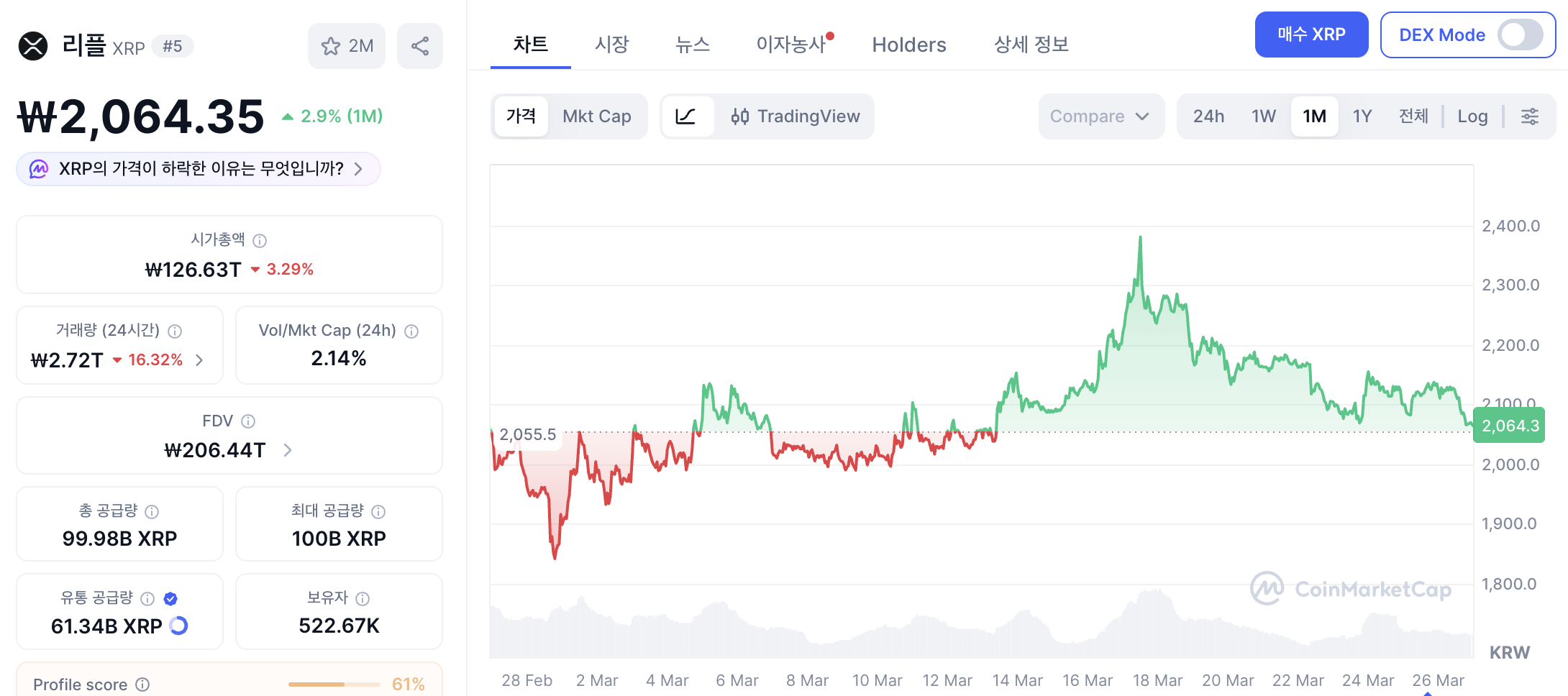Open the 뉴스 tab
Image resolution: width=1568 pixels, height=696 pixels.
[x=693, y=45]
